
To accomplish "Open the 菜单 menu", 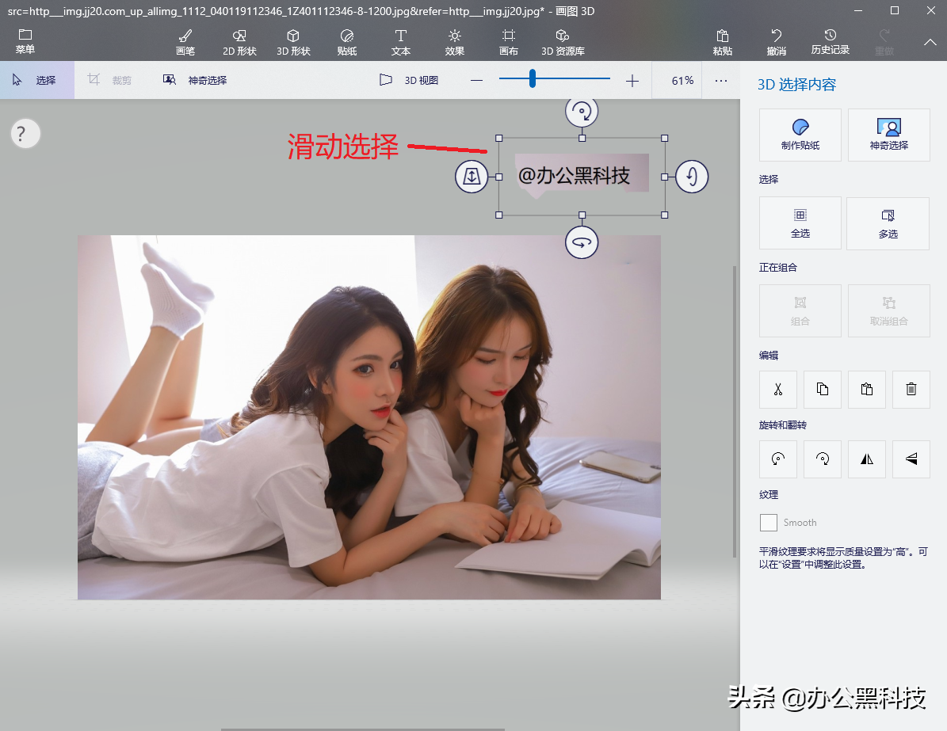I will 25,41.
